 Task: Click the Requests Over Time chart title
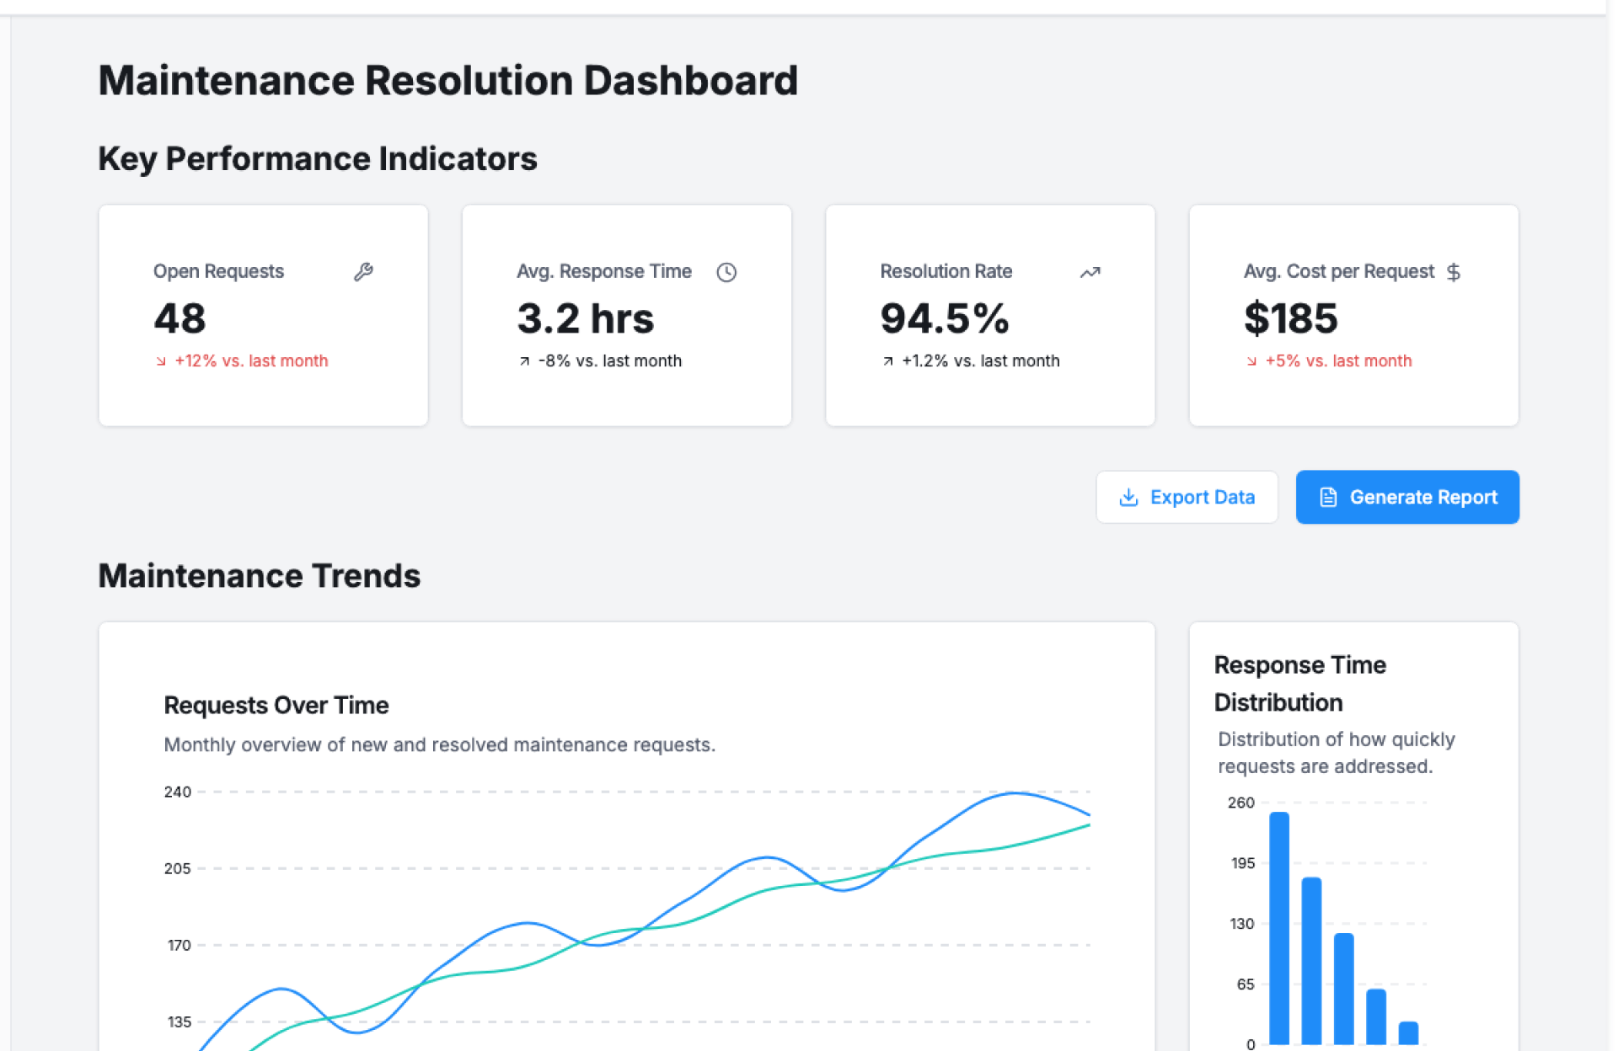[276, 705]
